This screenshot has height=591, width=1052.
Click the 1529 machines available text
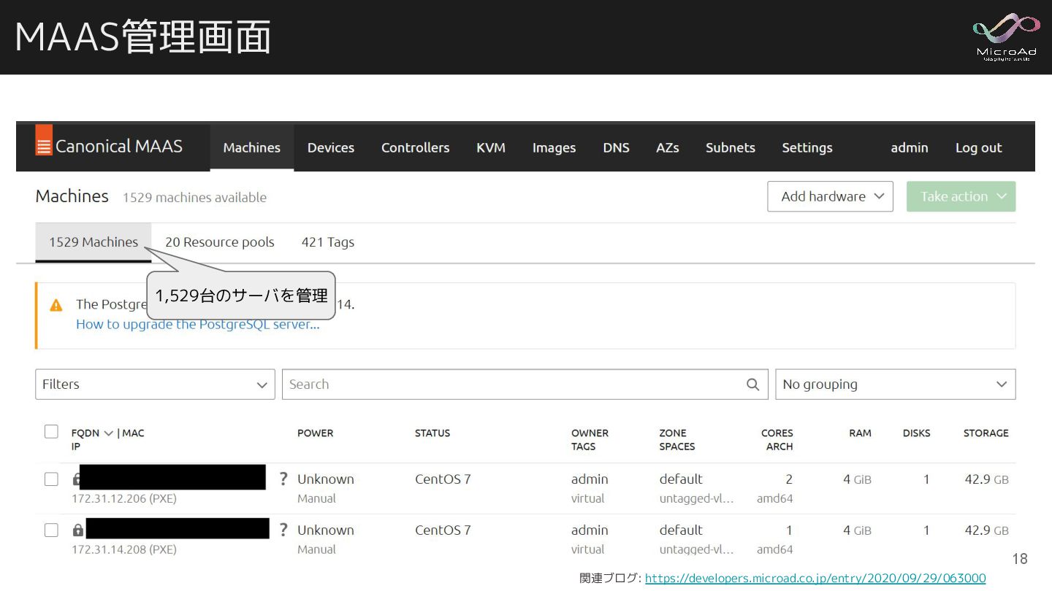pyautogui.click(x=194, y=197)
